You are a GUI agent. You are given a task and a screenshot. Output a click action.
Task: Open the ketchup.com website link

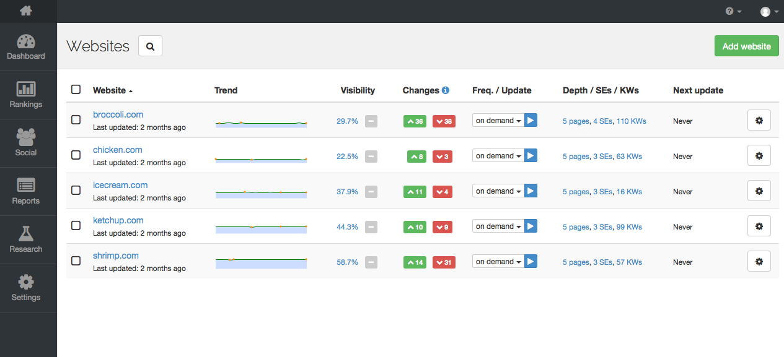(x=118, y=220)
